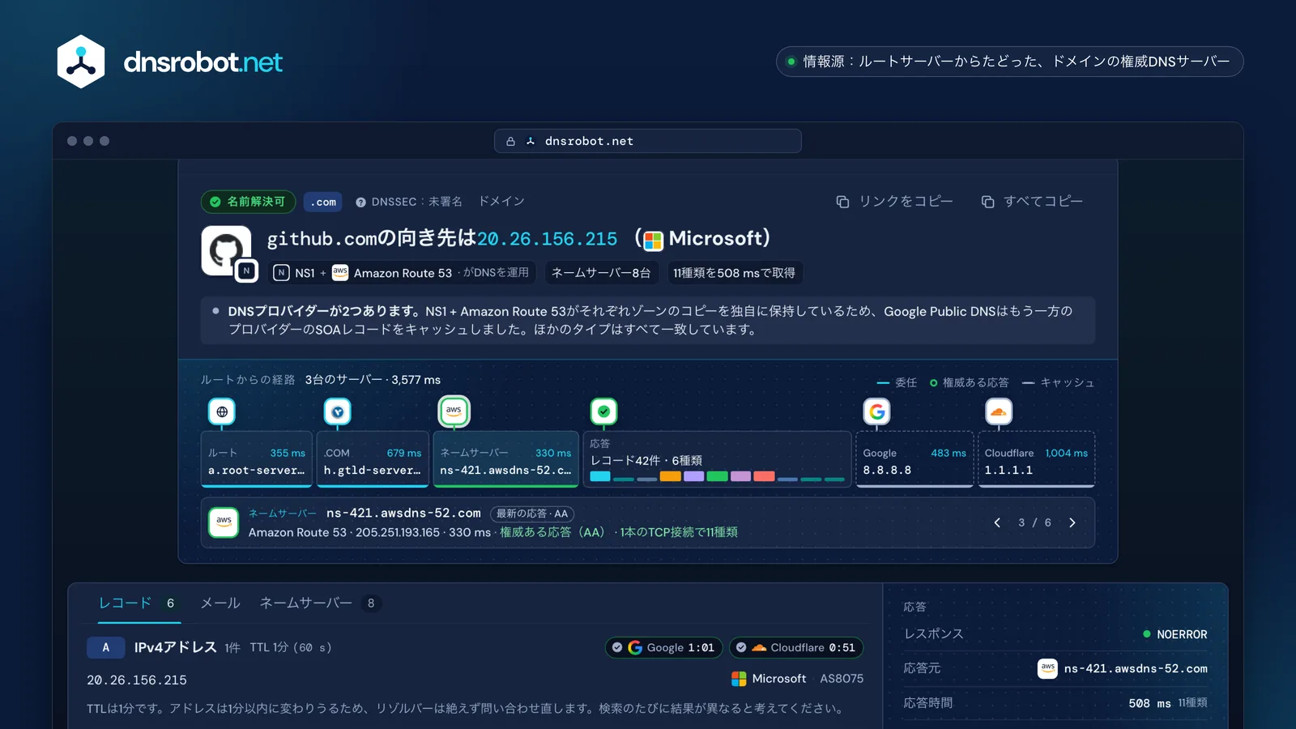The image size is (1296, 729).
Task: Click the 権威ある応答 legend entry
Action: pyautogui.click(x=969, y=382)
